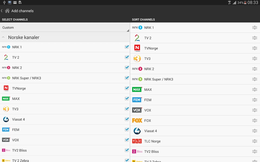This screenshot has height=162, width=260.
Task: Uncheck the NRK Super / NRK3 checkbox
Action: tap(127, 78)
